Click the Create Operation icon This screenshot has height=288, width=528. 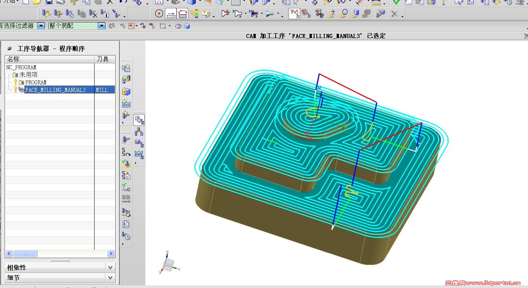click(126, 115)
